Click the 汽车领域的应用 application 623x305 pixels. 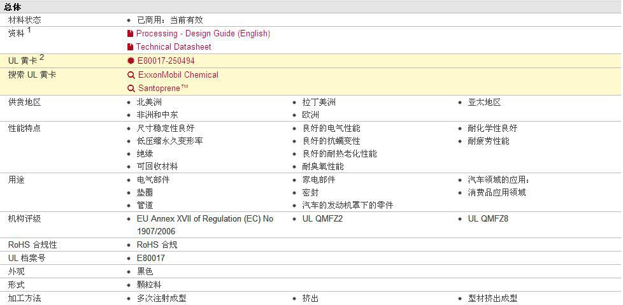tap(499, 180)
